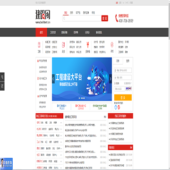
Task: Click the blue QQ login icon
Action: pos(116,107)
